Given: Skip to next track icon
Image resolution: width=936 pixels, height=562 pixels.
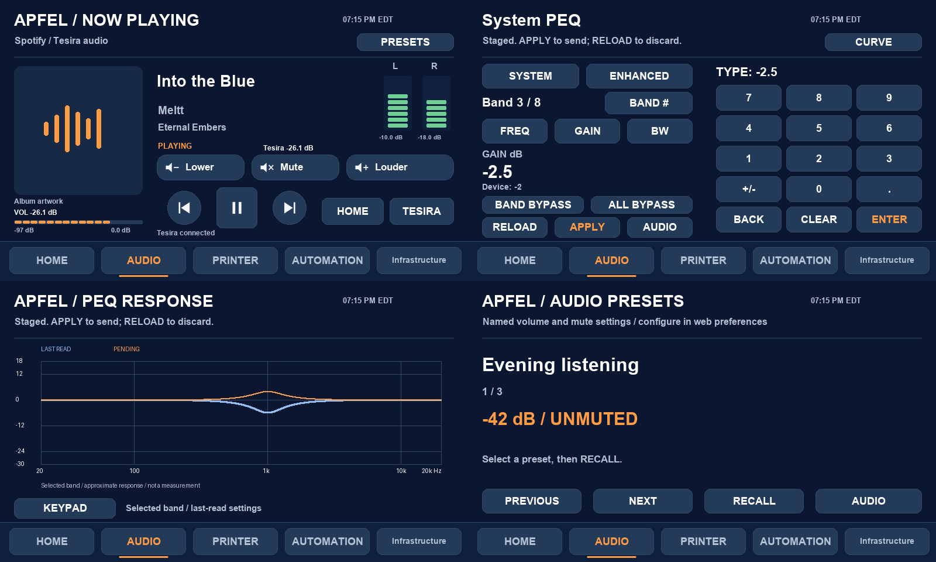Looking at the screenshot, I should click(x=290, y=208).
